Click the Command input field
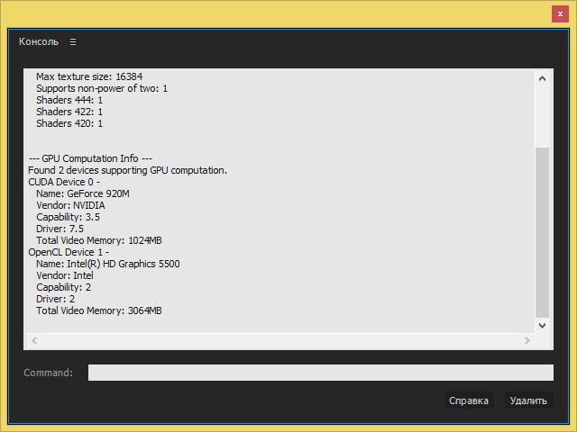Viewport: 577px width, 432px height. pos(321,373)
